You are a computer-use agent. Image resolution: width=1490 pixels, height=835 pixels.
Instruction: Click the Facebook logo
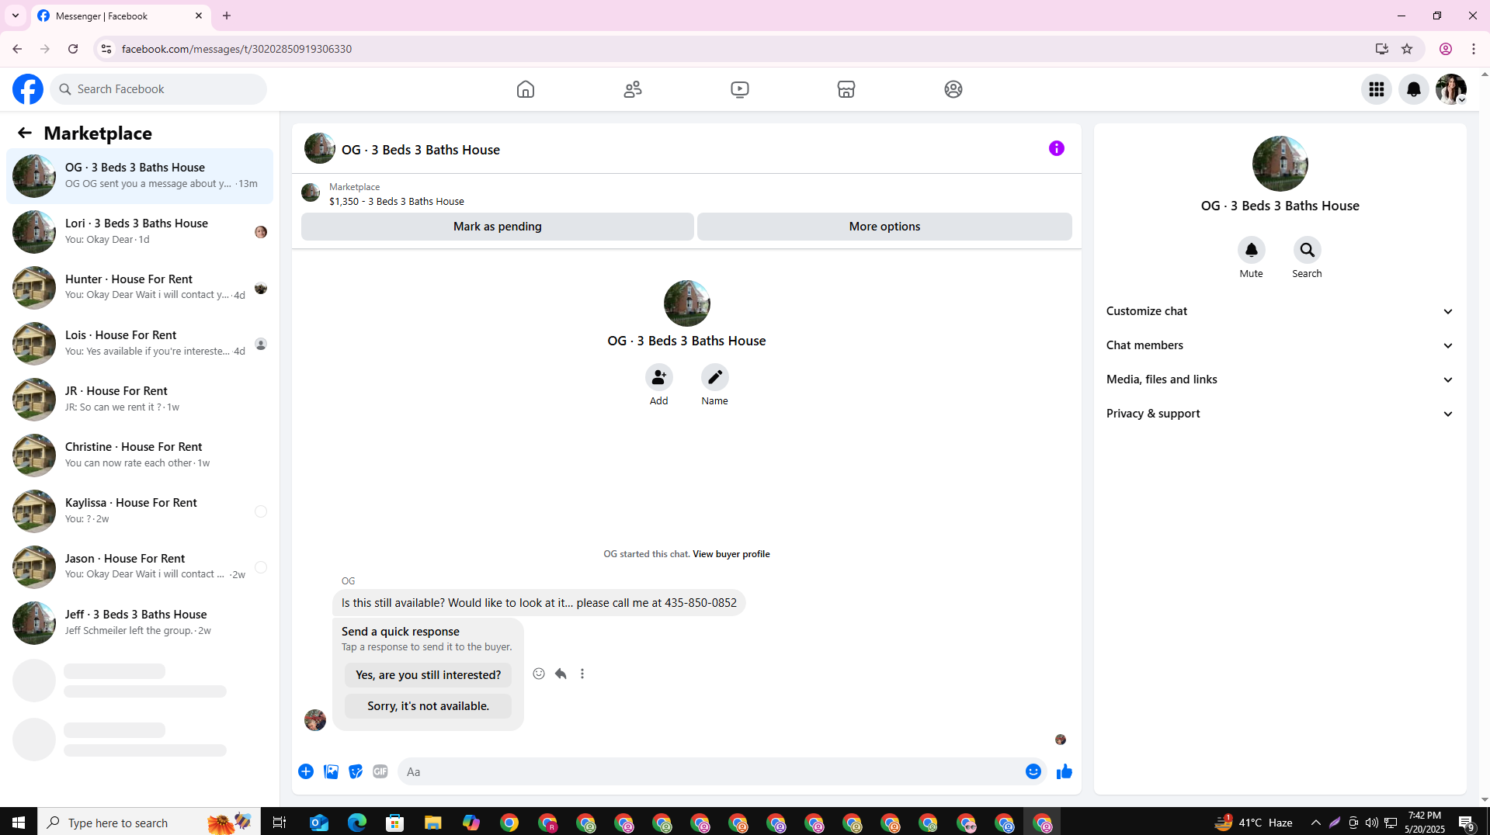point(28,89)
